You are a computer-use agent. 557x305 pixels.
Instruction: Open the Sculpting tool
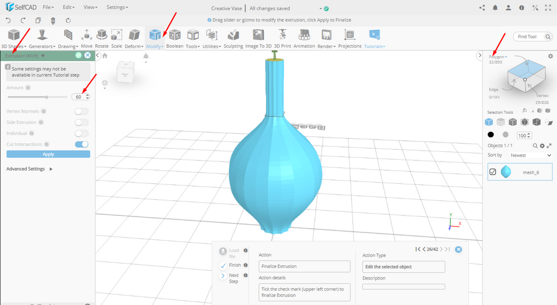233,39
